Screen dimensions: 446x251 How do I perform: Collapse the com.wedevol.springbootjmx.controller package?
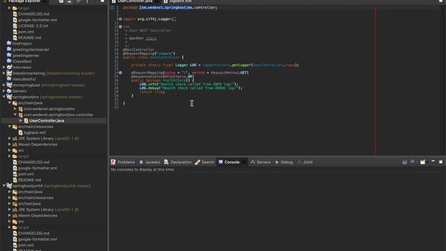[x=15, y=114]
